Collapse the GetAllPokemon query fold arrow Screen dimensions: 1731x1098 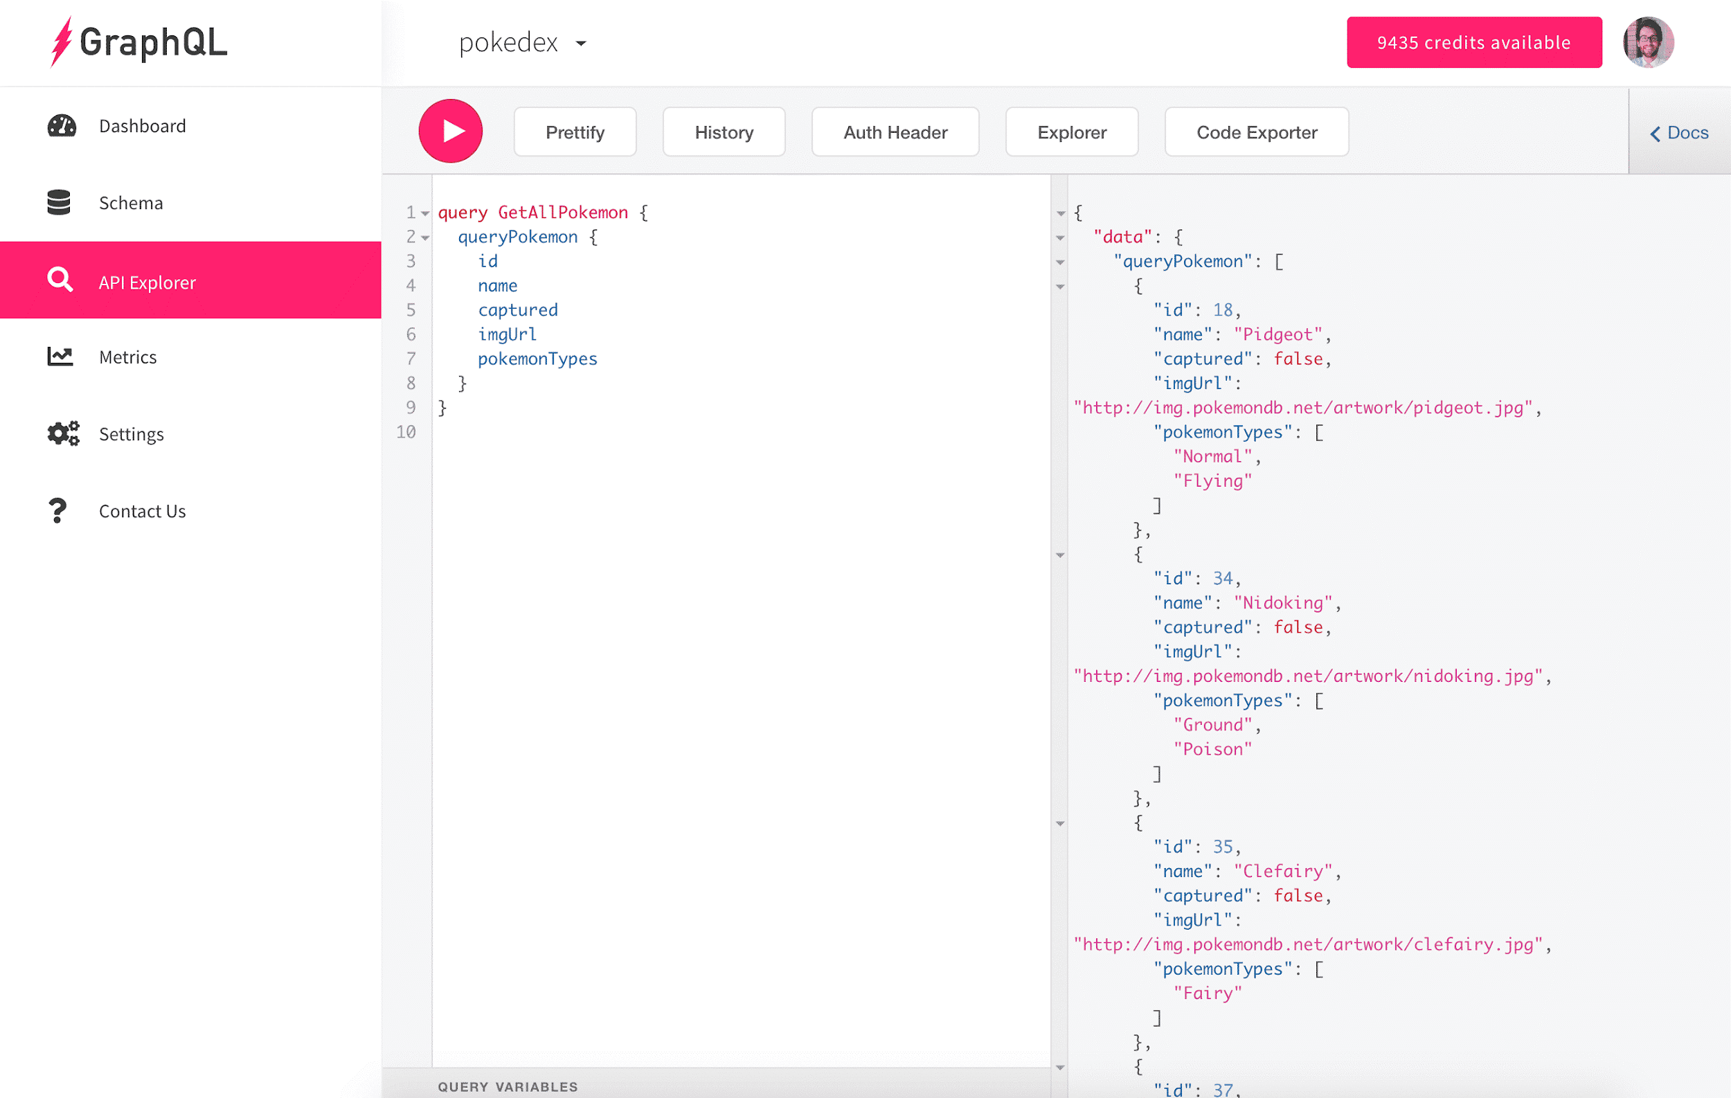click(426, 213)
